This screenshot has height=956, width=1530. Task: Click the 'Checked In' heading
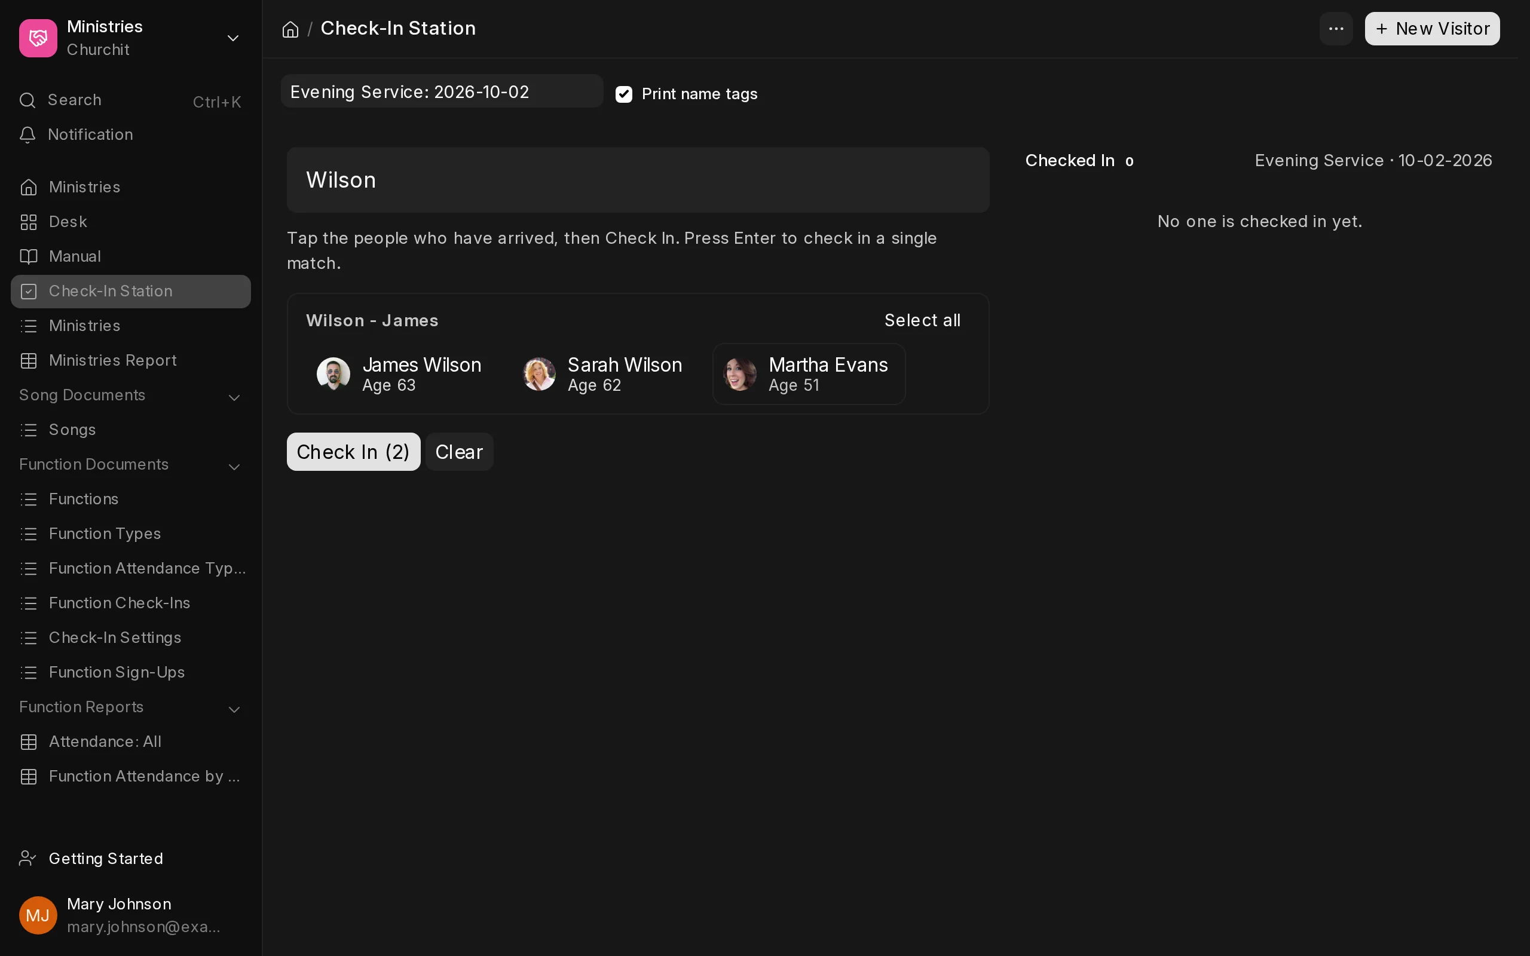click(1070, 161)
